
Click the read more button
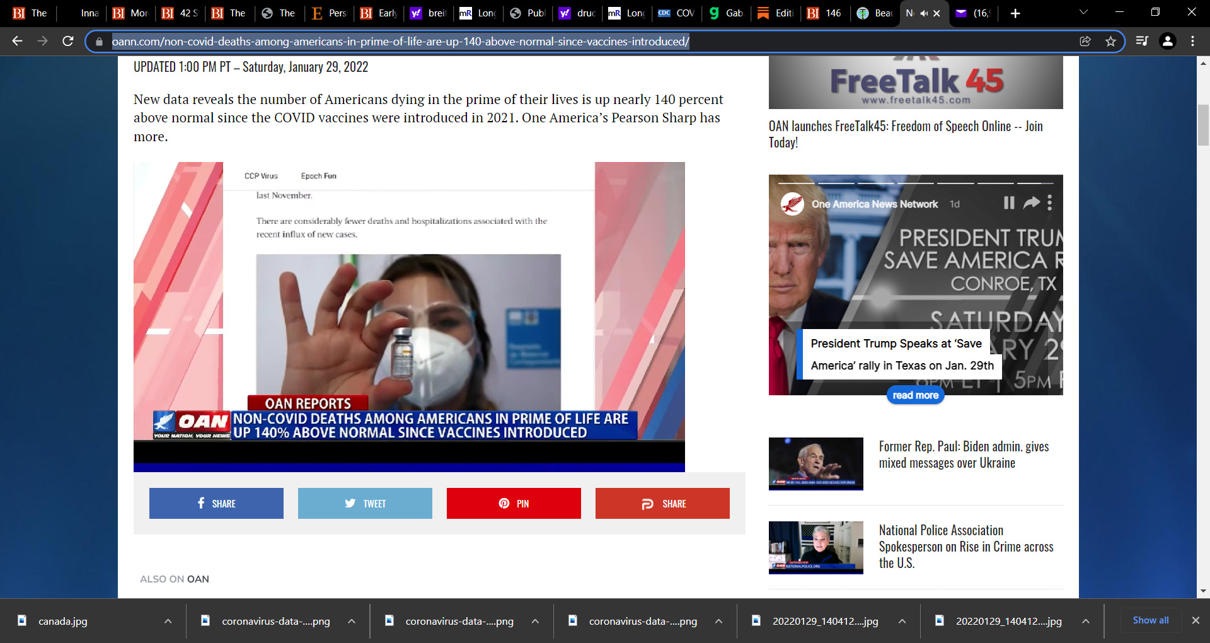(915, 395)
